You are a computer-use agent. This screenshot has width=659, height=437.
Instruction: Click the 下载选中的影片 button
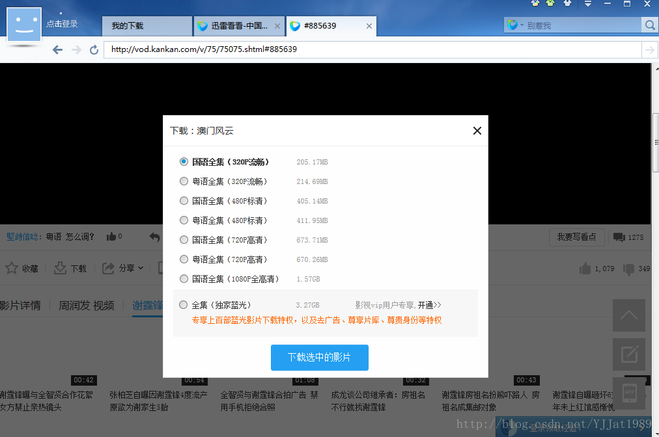pyautogui.click(x=320, y=357)
